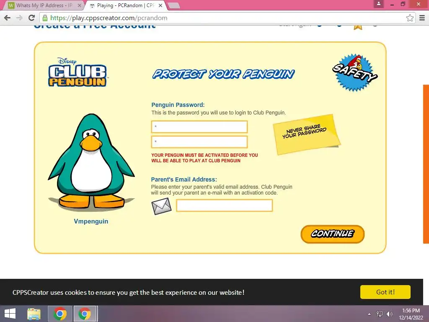Click the red activation warning text

204,158
